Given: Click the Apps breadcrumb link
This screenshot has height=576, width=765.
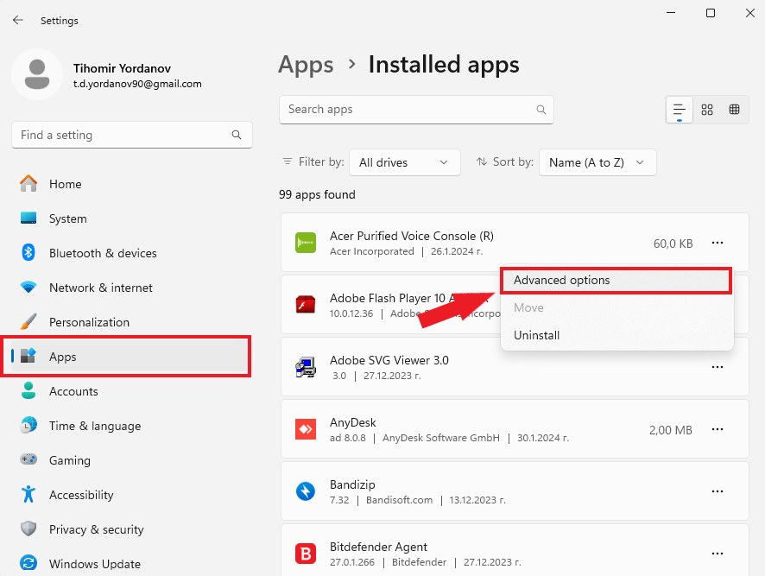Looking at the screenshot, I should 306,65.
